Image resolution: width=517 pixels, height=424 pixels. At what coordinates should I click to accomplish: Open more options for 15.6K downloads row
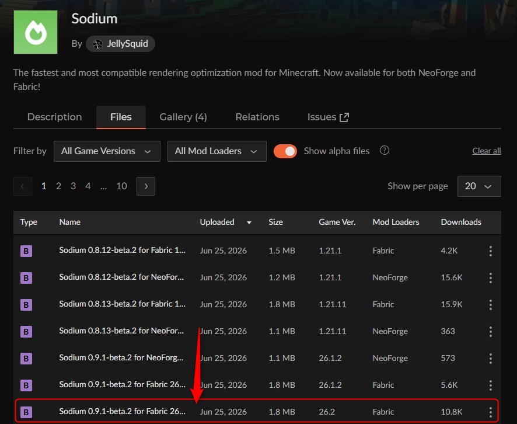click(491, 278)
